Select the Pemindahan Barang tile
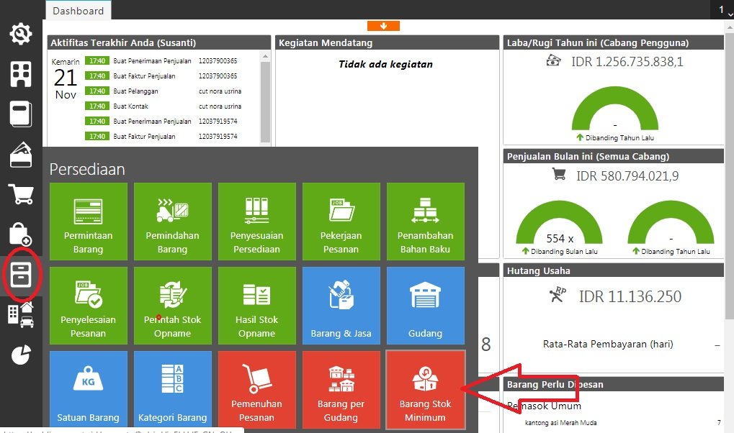The width and height of the screenshot is (734, 433). click(173, 221)
